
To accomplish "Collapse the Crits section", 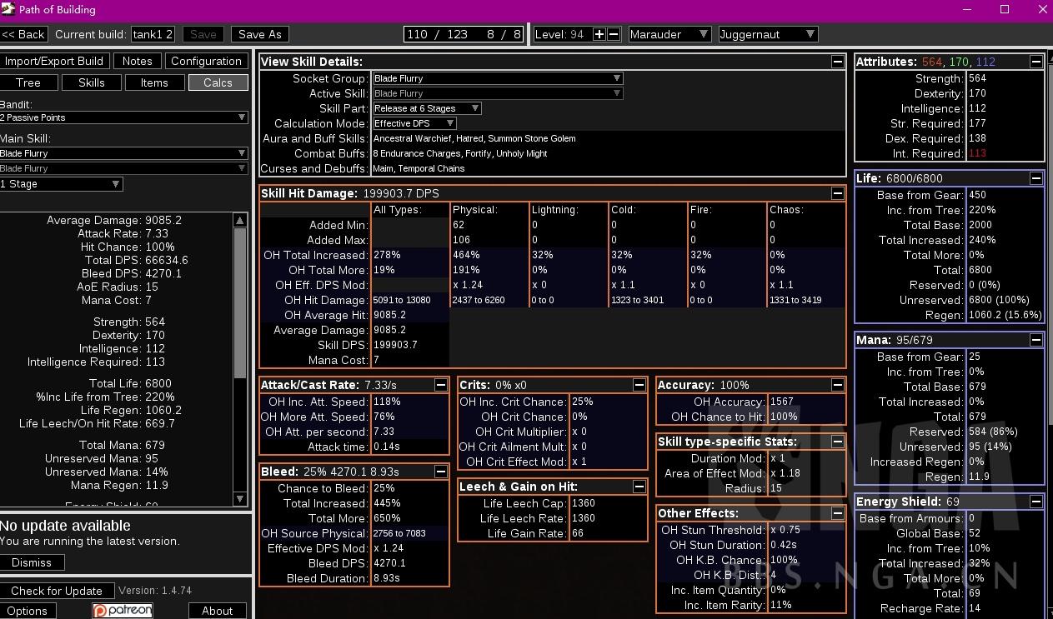I will (639, 385).
